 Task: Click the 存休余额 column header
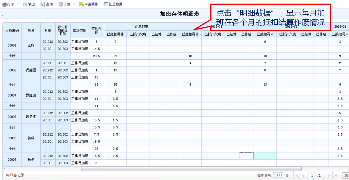(97, 30)
